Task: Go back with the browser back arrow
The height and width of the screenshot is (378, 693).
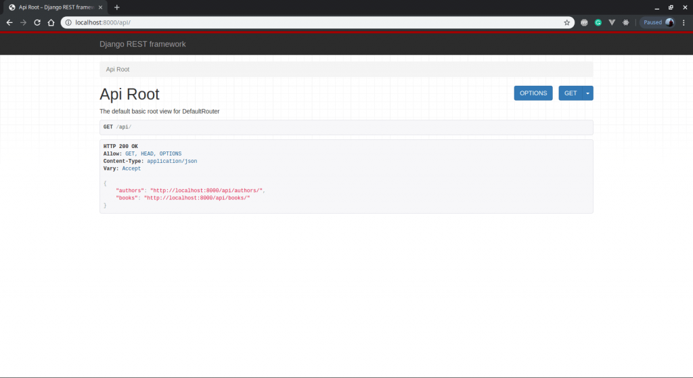Action: [9, 22]
